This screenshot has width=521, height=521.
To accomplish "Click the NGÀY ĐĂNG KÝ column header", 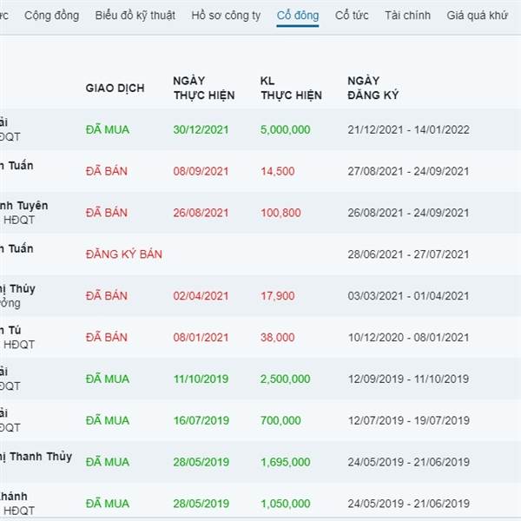I will click(373, 88).
